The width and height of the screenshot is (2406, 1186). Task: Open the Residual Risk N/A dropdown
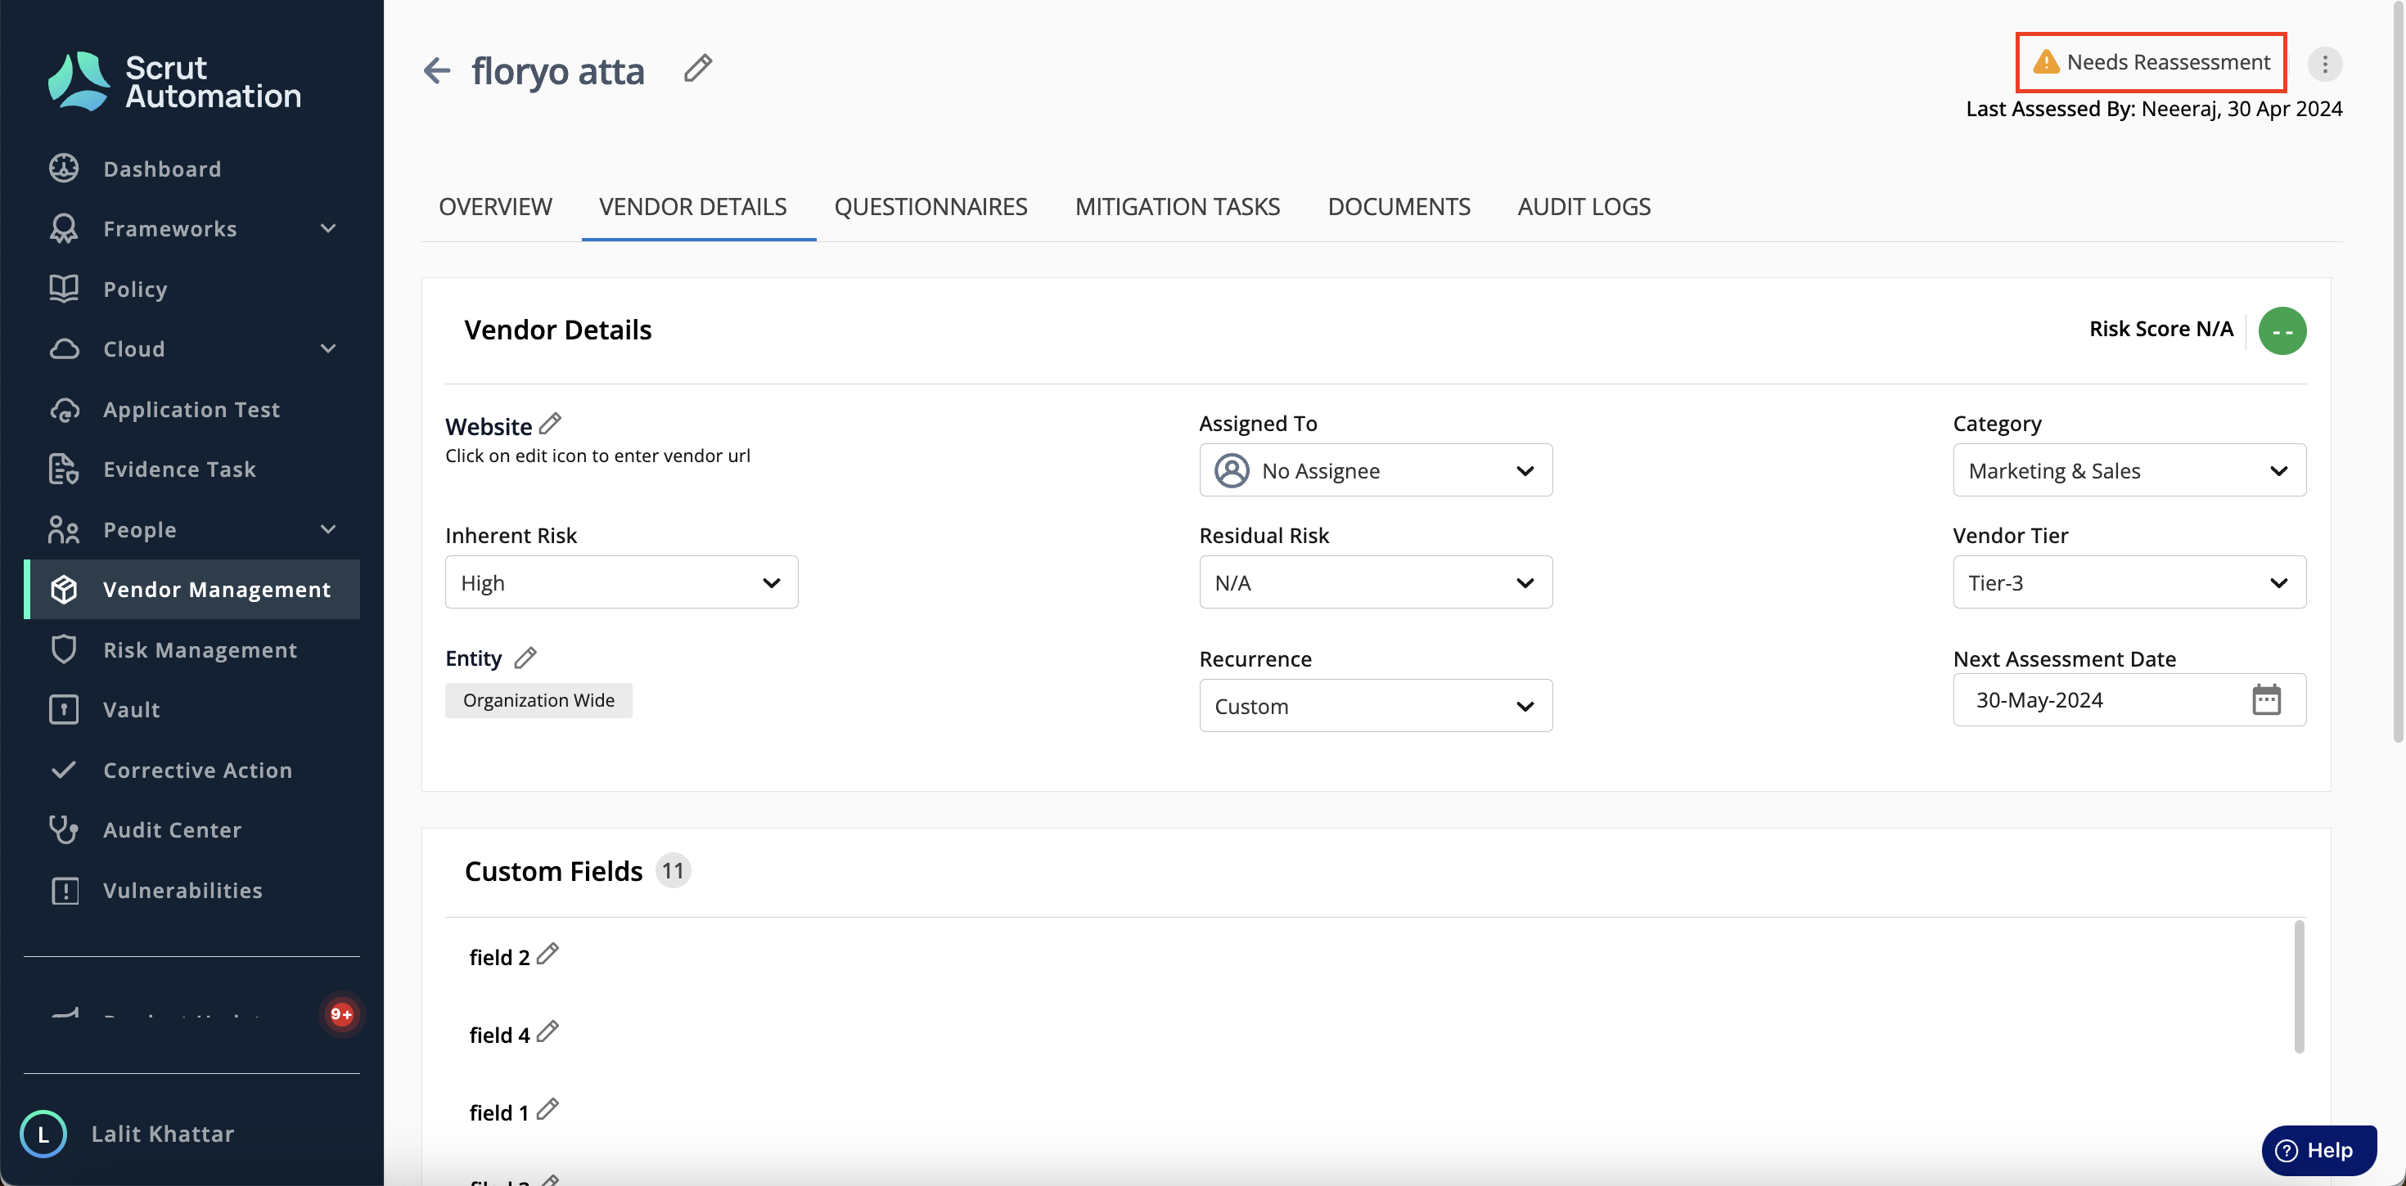pos(1375,582)
